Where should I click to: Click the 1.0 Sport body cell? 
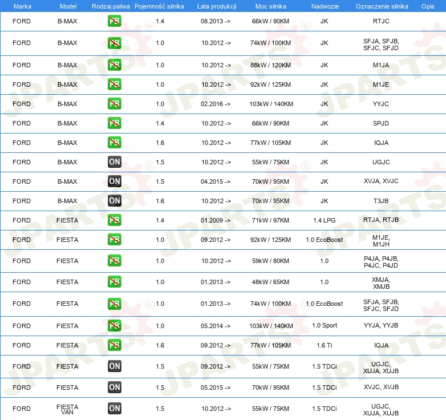325,325
